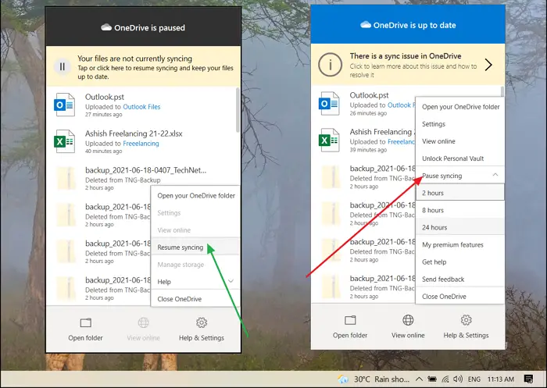Click cloud icon in 'OneDrive is paused' header
The width and height of the screenshot is (547, 388).
click(106, 27)
